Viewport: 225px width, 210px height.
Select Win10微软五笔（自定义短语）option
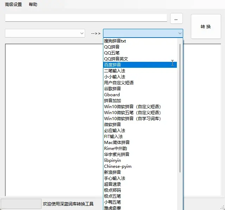[x=132, y=113]
